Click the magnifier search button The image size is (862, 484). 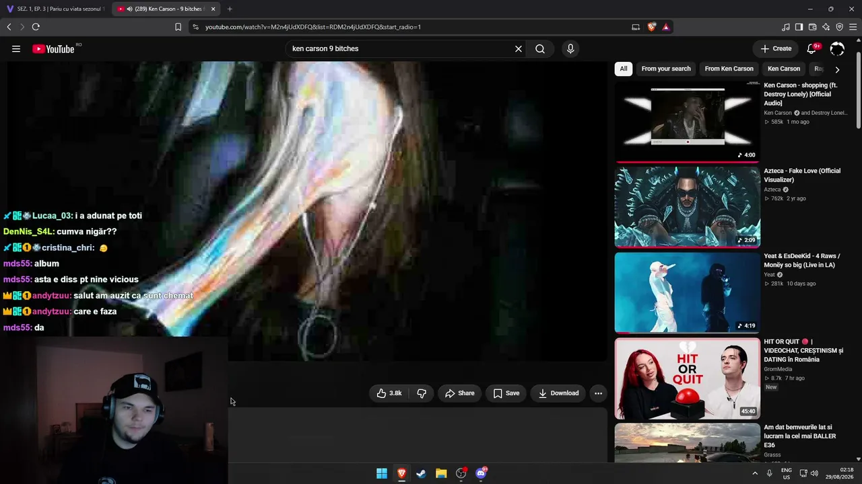(540, 48)
